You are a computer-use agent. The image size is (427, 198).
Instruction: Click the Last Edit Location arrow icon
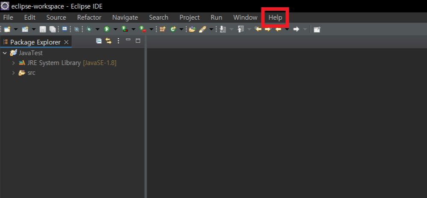click(258, 29)
